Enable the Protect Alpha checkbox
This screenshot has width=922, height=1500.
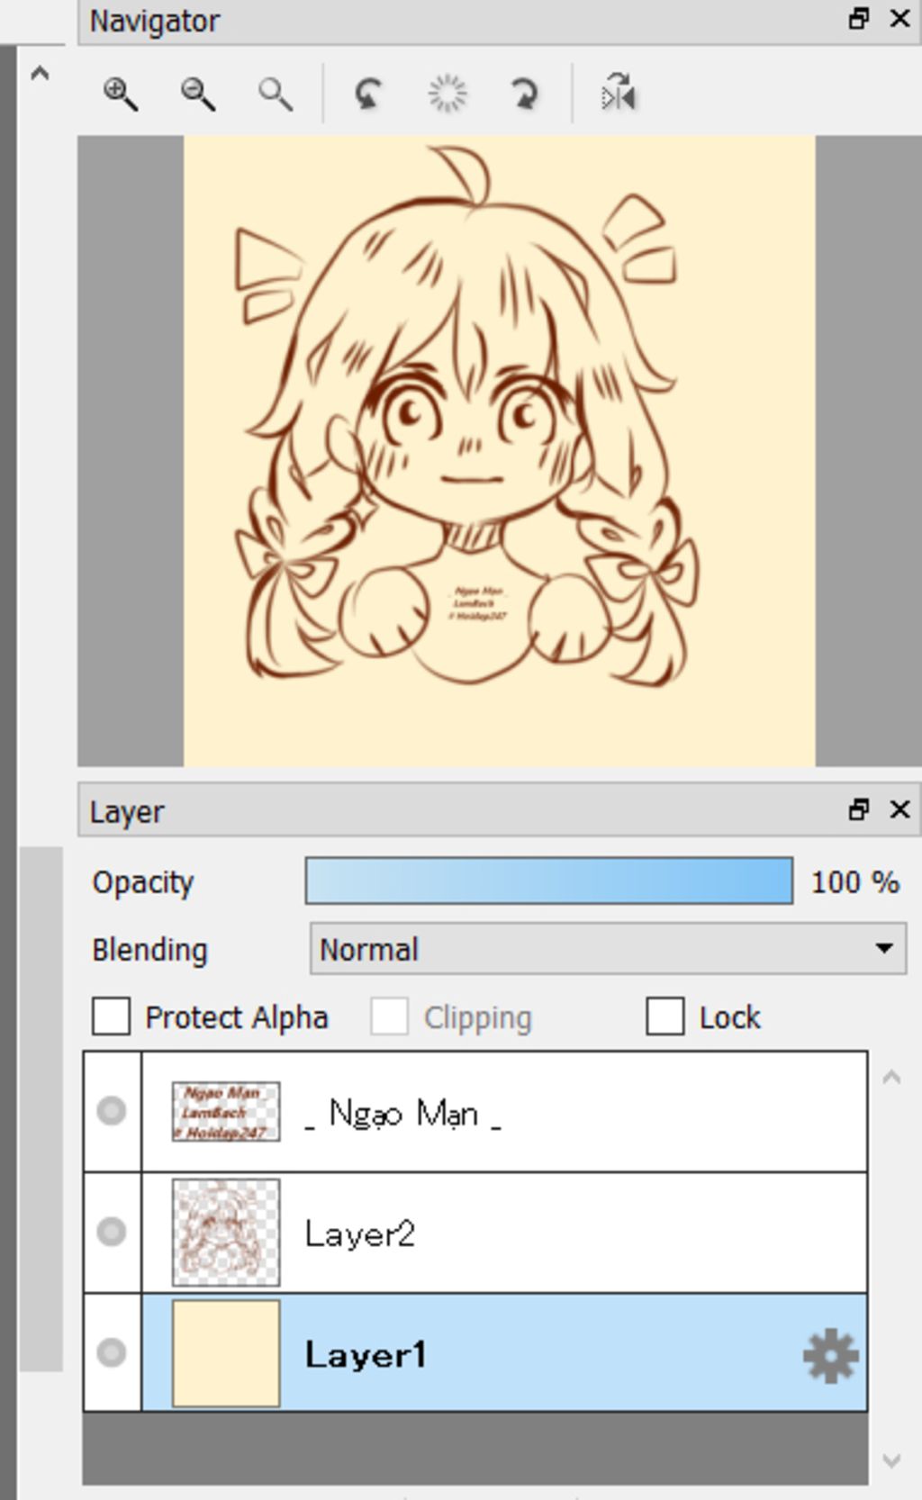pyautogui.click(x=111, y=1017)
